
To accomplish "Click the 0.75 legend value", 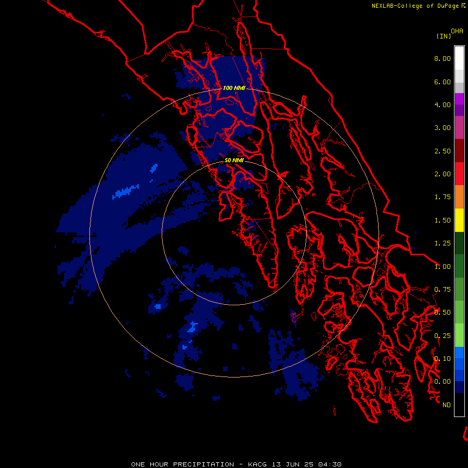I will [443, 290].
